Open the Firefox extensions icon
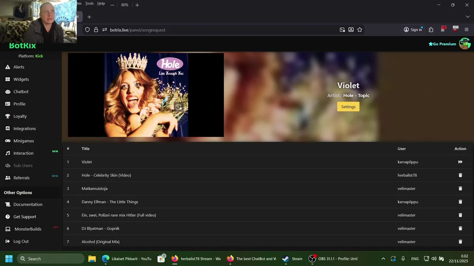This screenshot has width=474, height=266. (431, 30)
